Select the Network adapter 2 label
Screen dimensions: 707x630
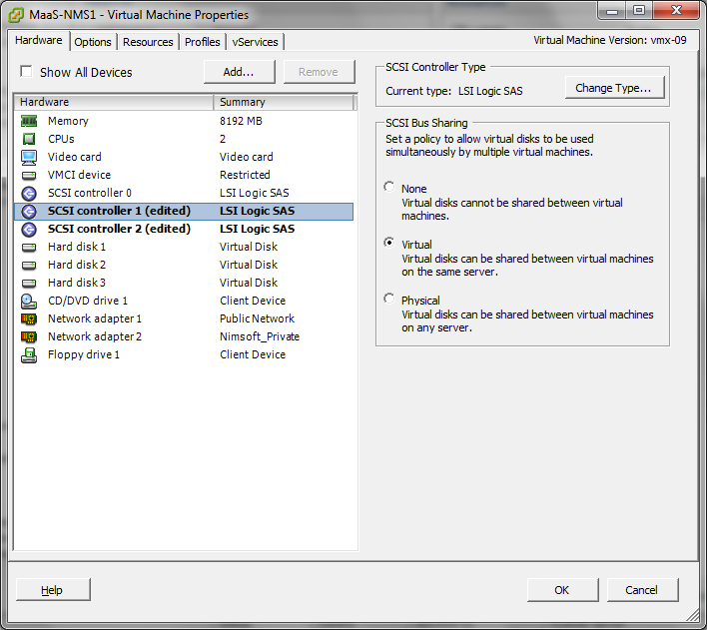click(95, 336)
